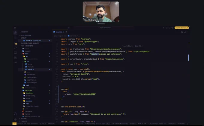Image resolution: width=204 pixels, height=126 pixels.
Task: Open changes compare icon in editor toolbar
Action: pyautogui.click(x=182, y=32)
